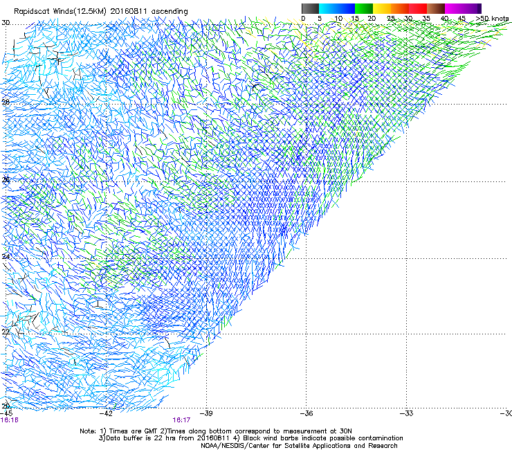The image size is (512, 450).
Task: Click the '15' label under the color bar
Action: tap(355, 18)
